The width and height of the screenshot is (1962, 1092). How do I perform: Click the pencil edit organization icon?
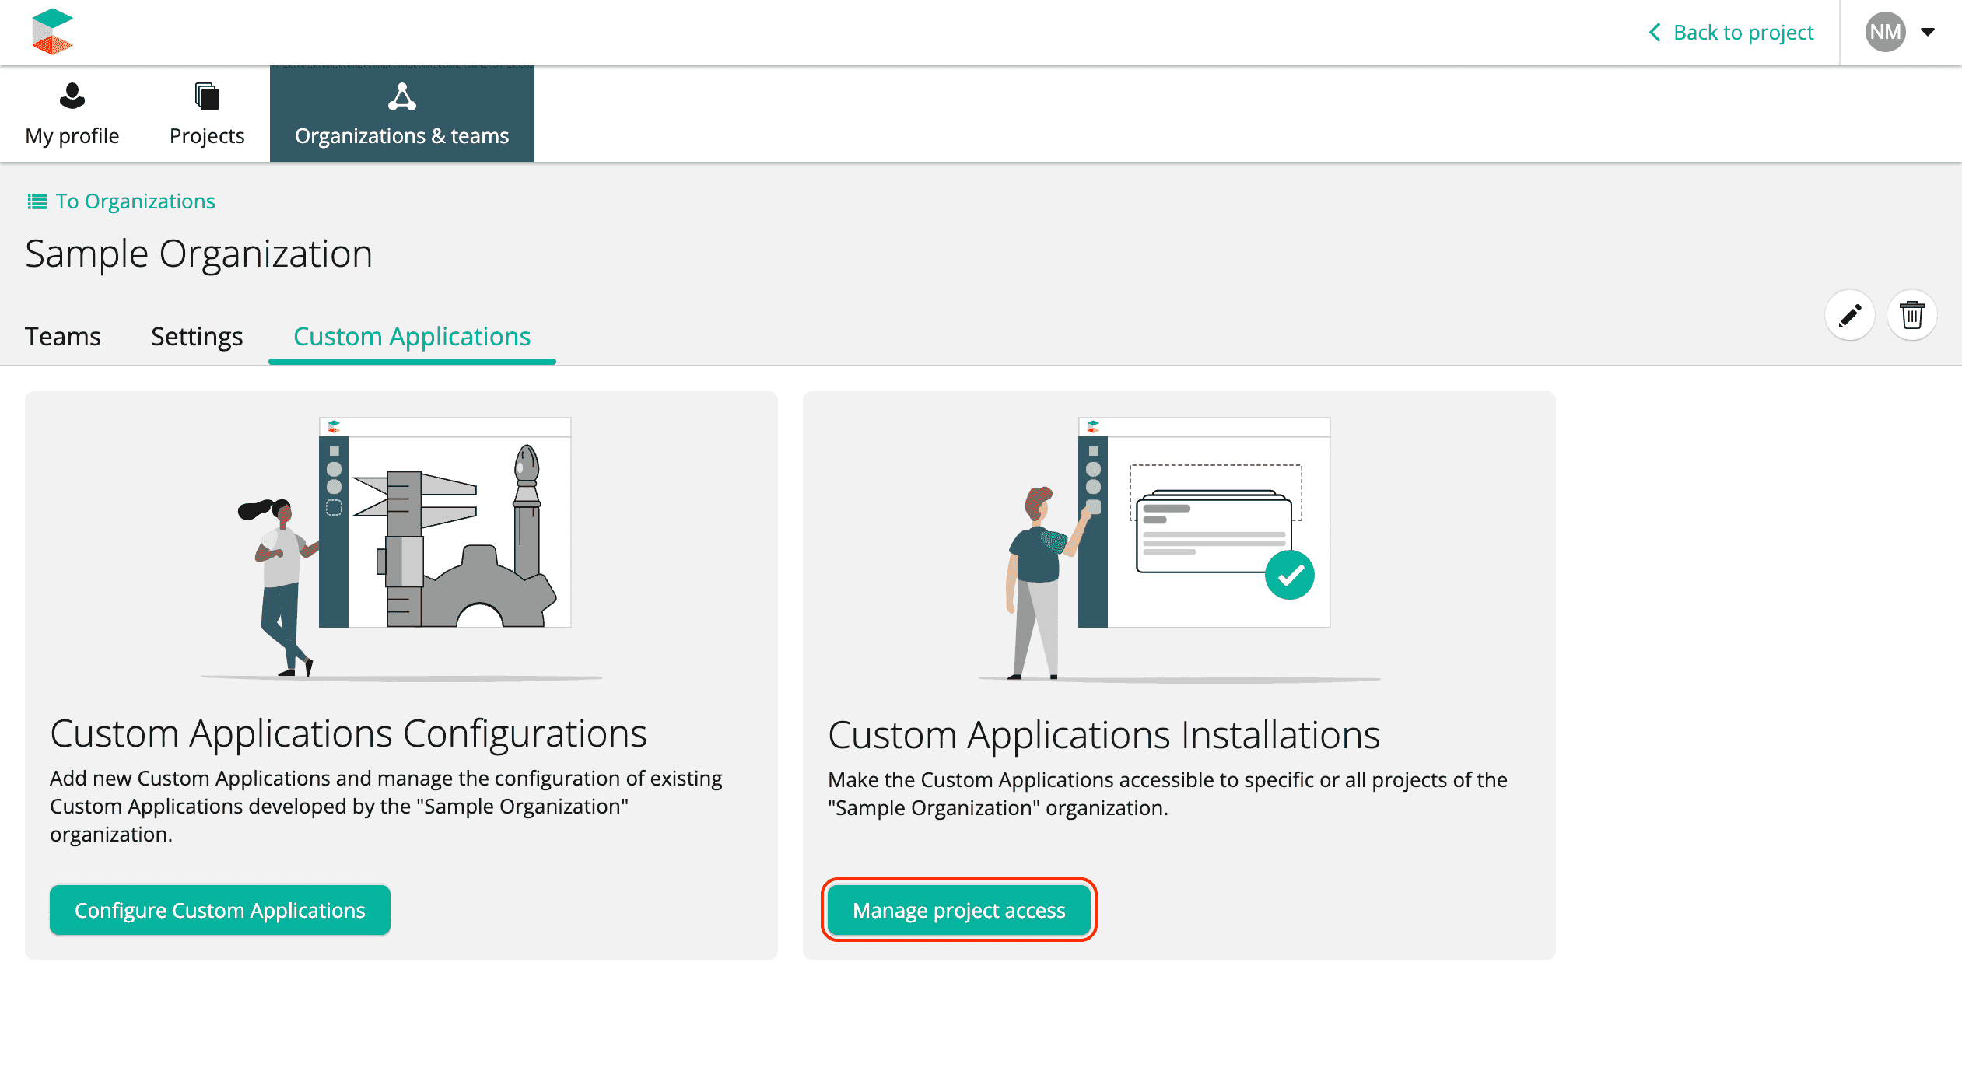tap(1850, 316)
